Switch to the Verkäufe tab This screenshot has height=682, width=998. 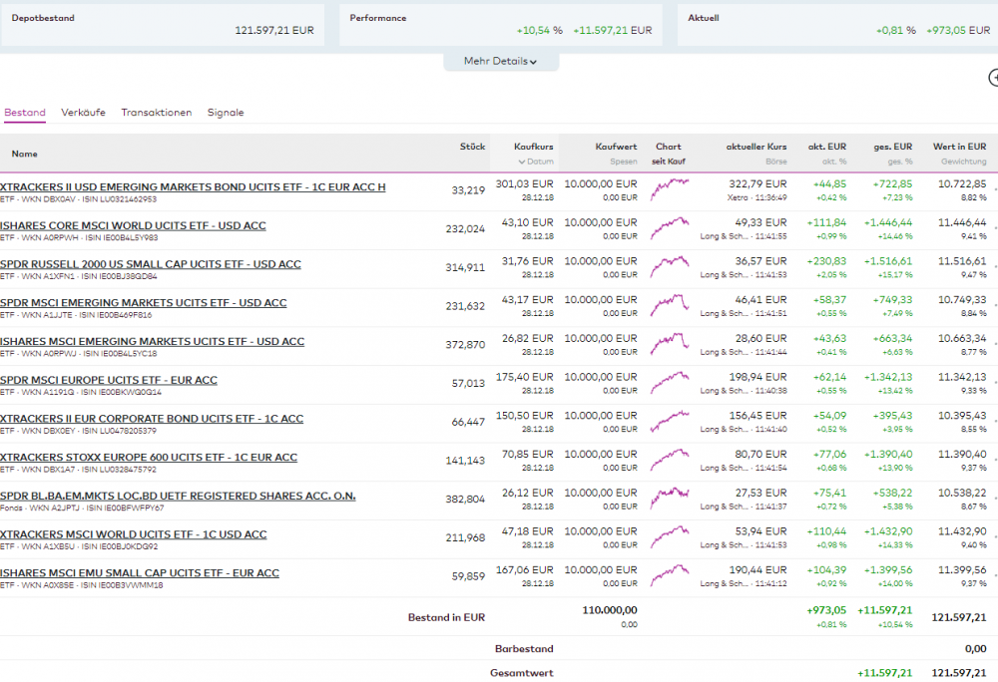coord(83,113)
